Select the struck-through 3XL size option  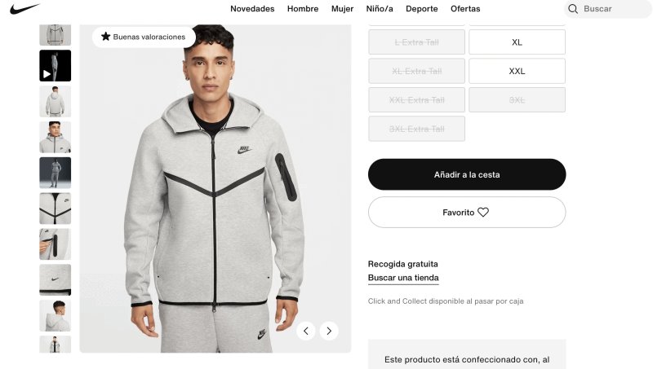click(x=517, y=99)
